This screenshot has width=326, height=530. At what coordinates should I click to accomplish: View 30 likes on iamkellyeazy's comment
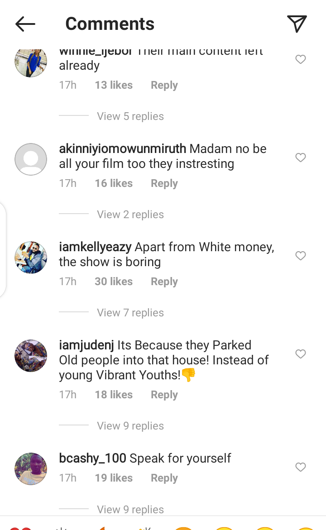(x=114, y=282)
